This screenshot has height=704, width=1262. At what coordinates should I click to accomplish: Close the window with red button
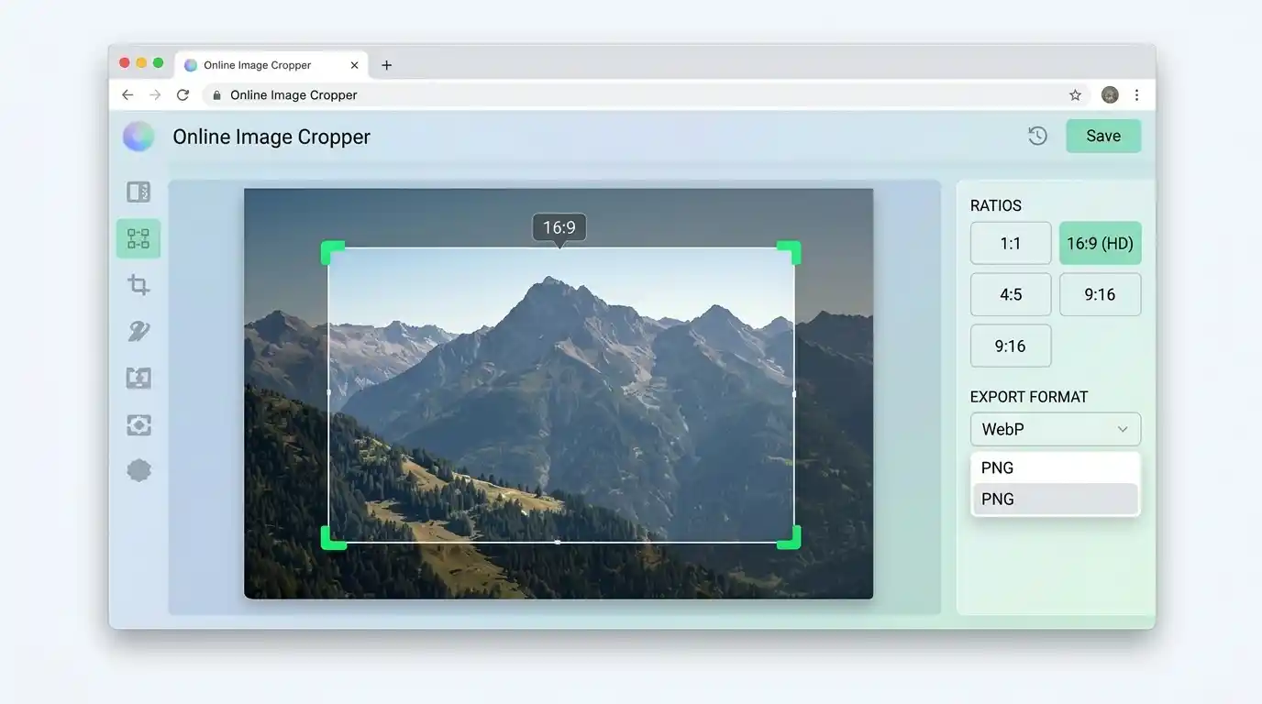pyautogui.click(x=125, y=63)
